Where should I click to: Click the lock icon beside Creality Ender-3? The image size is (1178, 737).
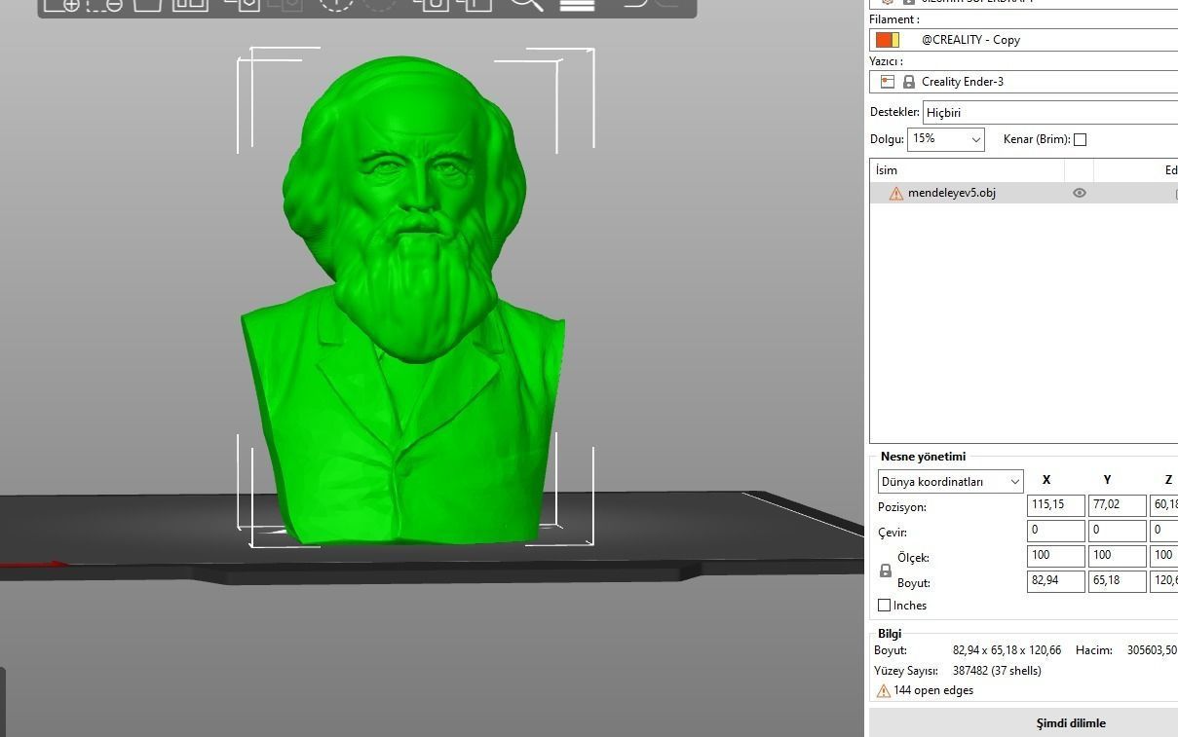(909, 82)
